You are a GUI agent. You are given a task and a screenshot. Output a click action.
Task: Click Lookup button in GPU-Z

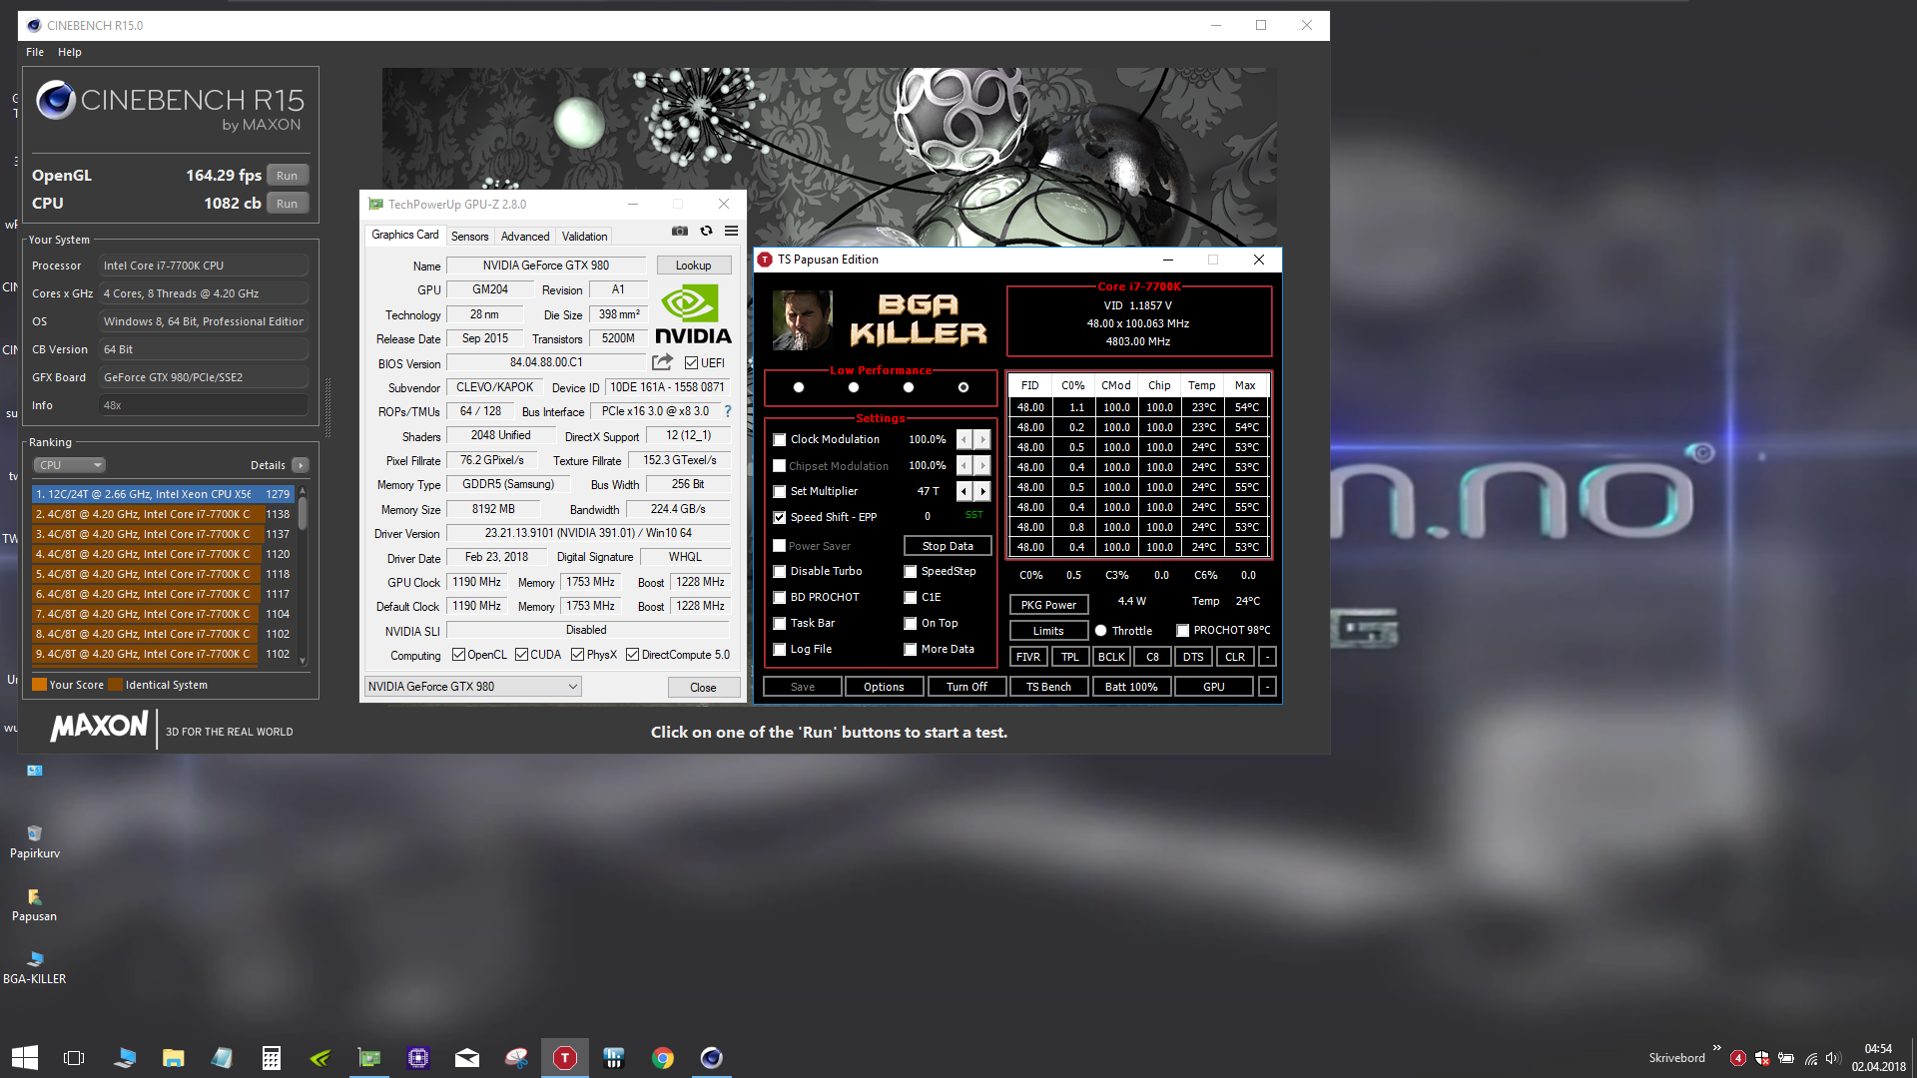[693, 266]
